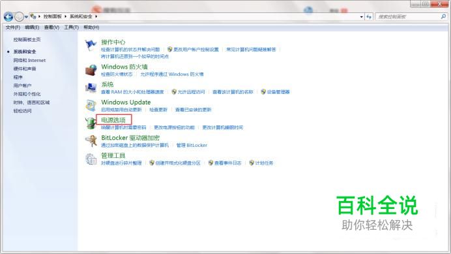Click 将计算机还原到一个较早的时间点
451x254 pixels.
coord(135,56)
